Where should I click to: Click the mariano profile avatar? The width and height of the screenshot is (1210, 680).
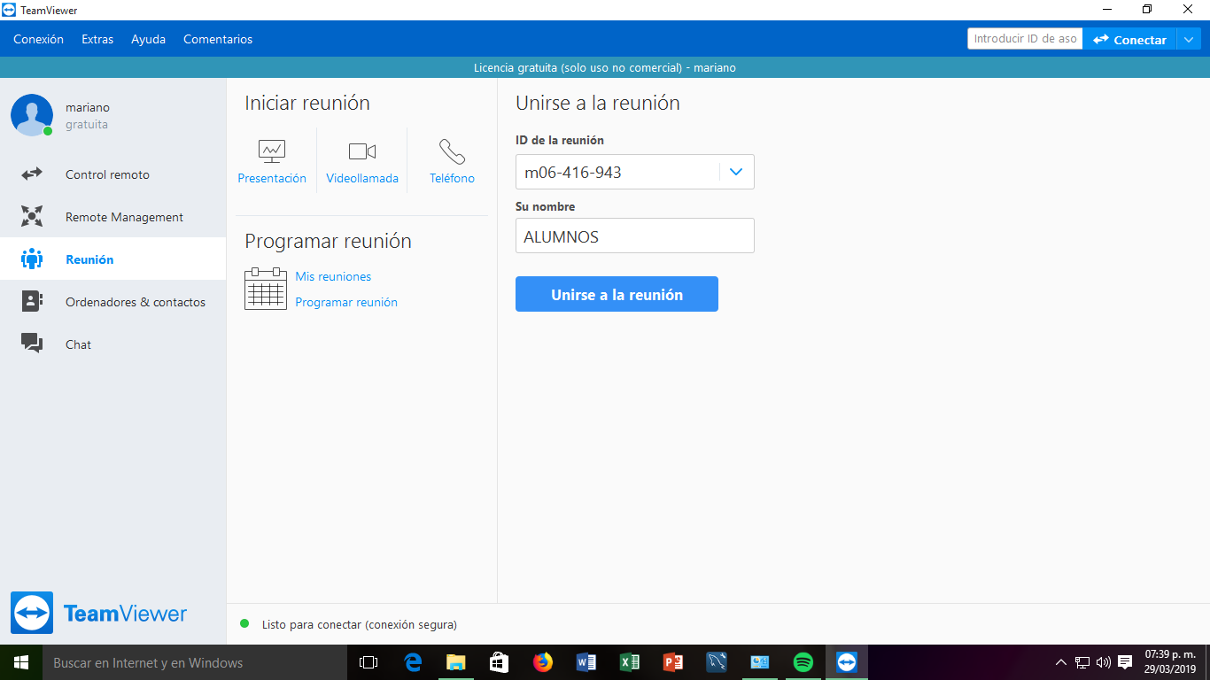(x=32, y=115)
